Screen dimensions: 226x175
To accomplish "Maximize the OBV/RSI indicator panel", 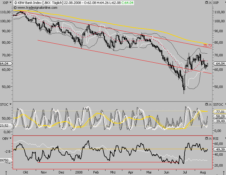I will click(x=207, y=138).
